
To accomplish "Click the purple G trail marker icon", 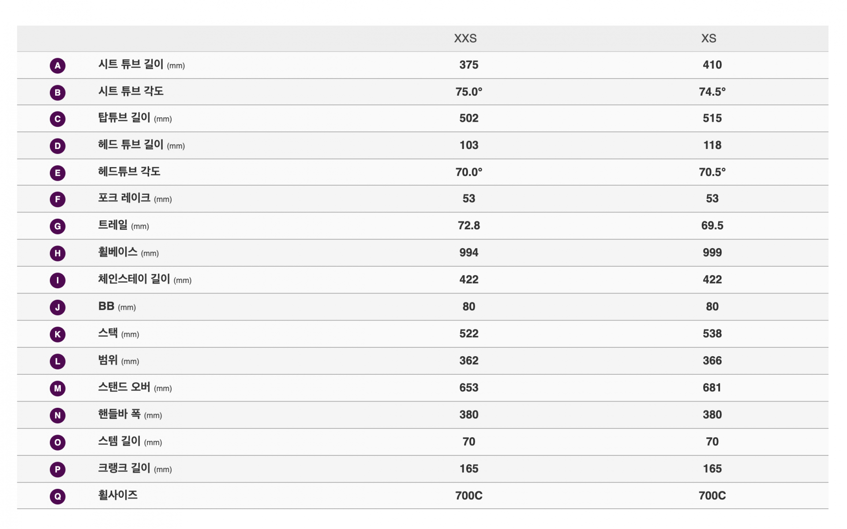I will 57,227.
